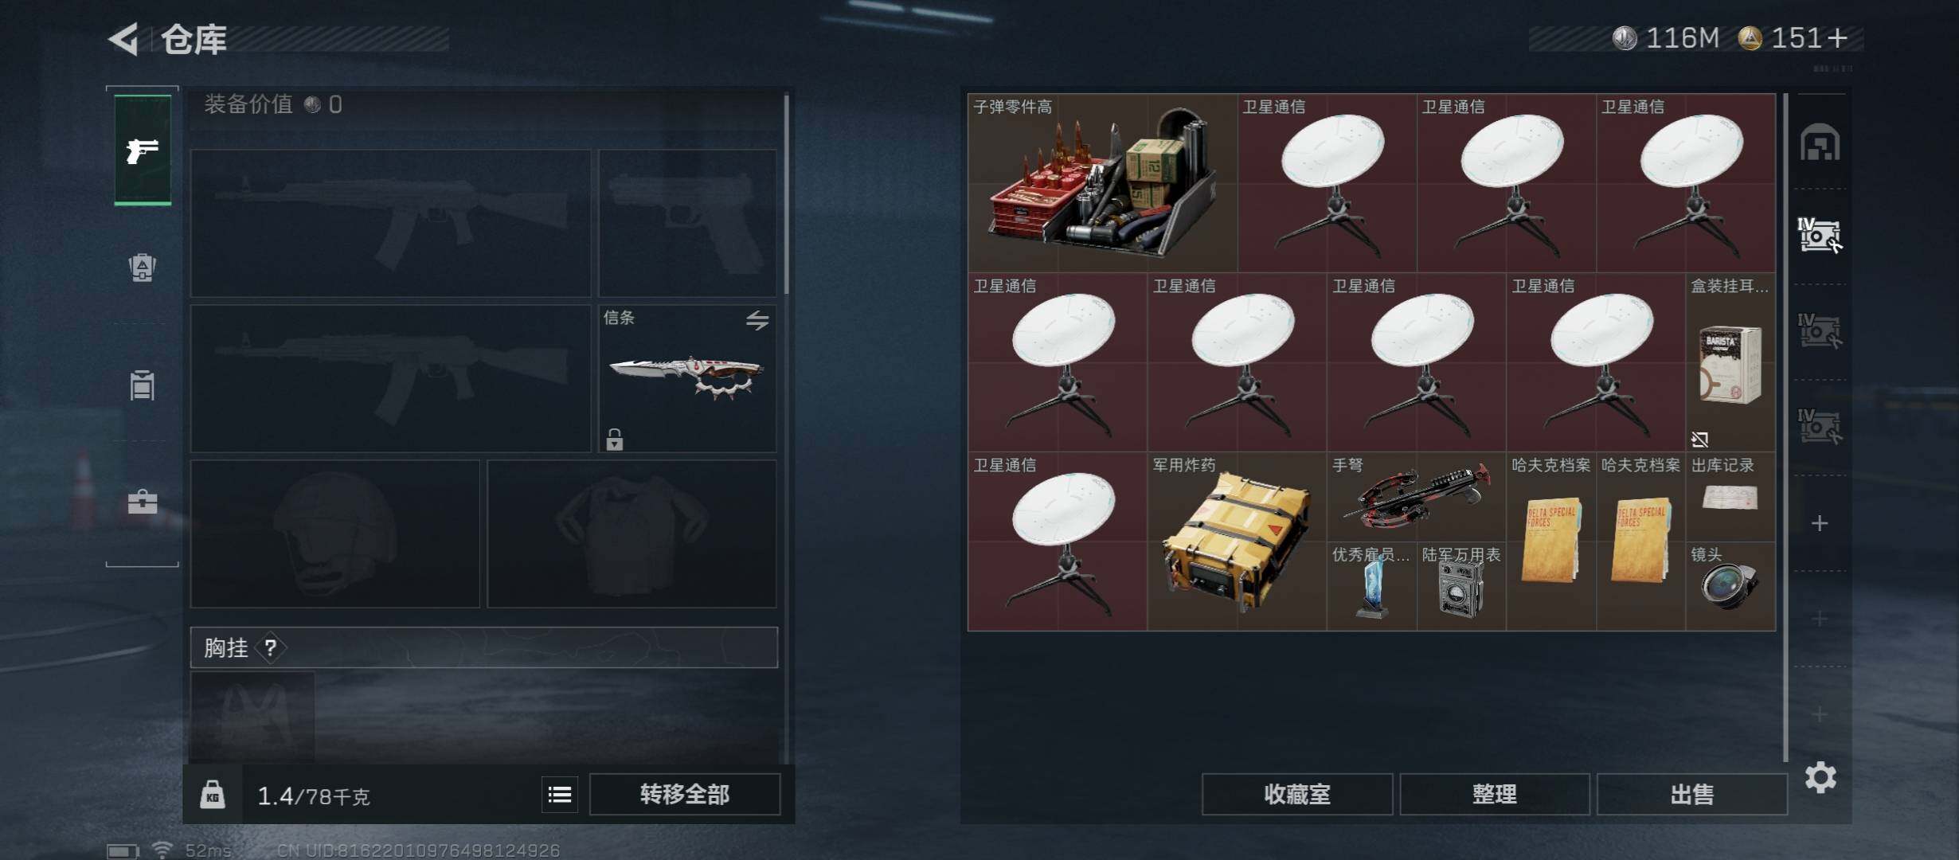The width and height of the screenshot is (1959, 860).
Task: Open the briefcase safe-box tab in sidebar
Action: click(x=143, y=502)
